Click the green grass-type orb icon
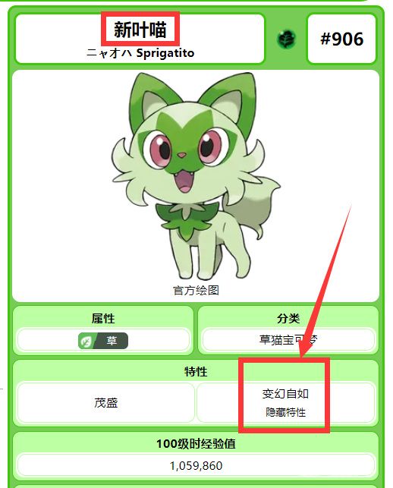Screen dimensions: 393x488 [286, 39]
